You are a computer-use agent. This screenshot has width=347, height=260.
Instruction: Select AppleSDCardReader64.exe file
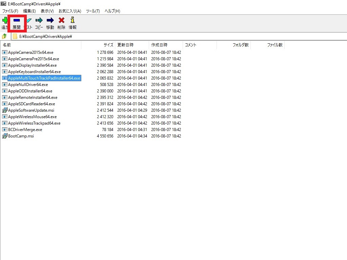point(32,104)
